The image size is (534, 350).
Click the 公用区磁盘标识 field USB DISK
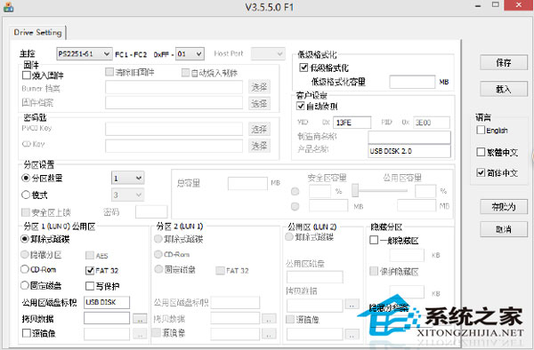[107, 302]
